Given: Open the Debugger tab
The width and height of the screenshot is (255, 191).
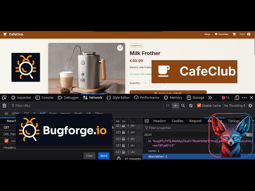Looking at the screenshot, I should (x=68, y=97).
